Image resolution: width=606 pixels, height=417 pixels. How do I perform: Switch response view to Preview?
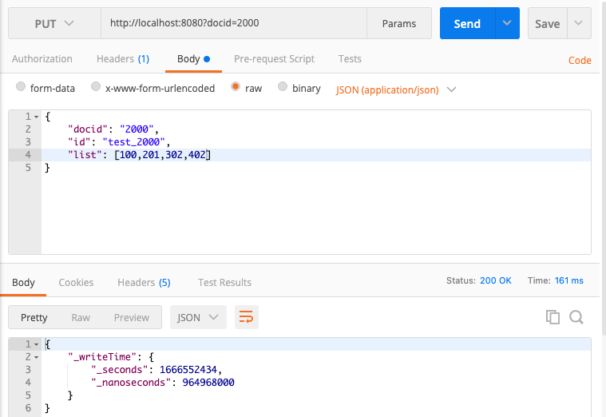pos(132,317)
